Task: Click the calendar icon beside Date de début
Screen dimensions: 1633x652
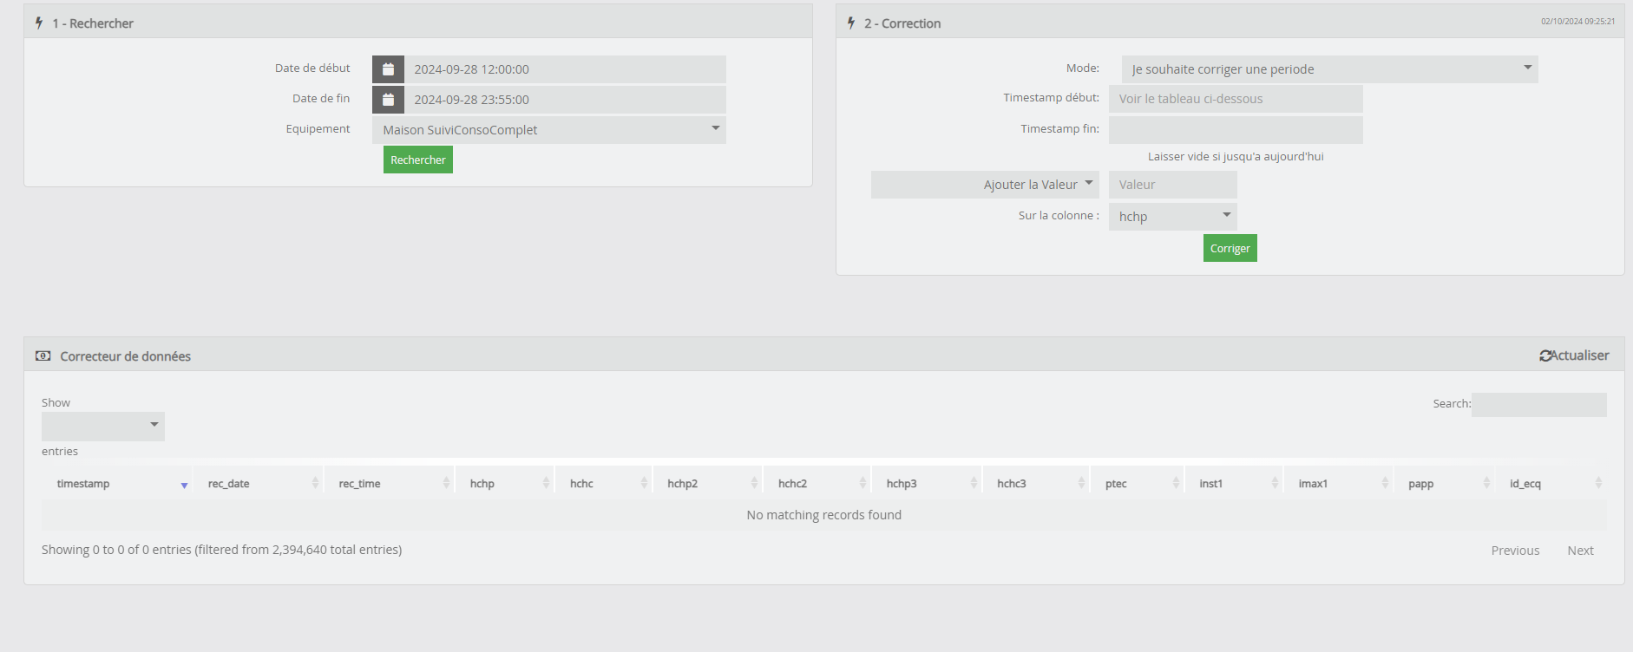Action: 388,69
